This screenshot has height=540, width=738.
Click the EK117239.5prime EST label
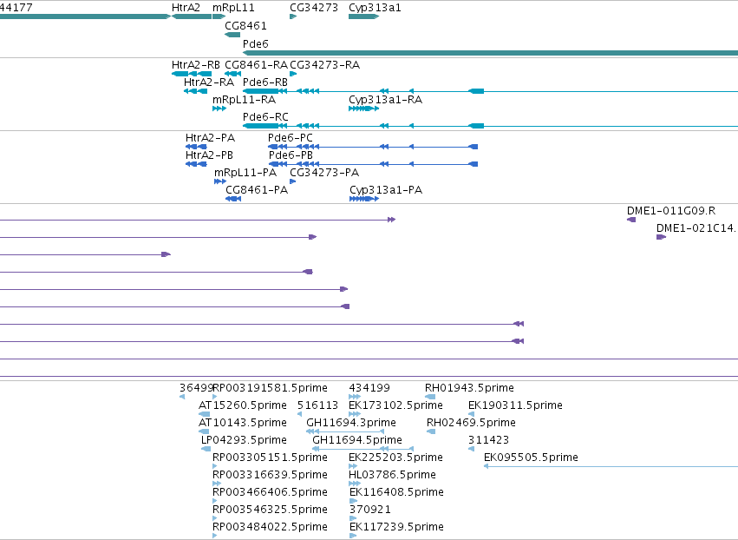(x=397, y=527)
